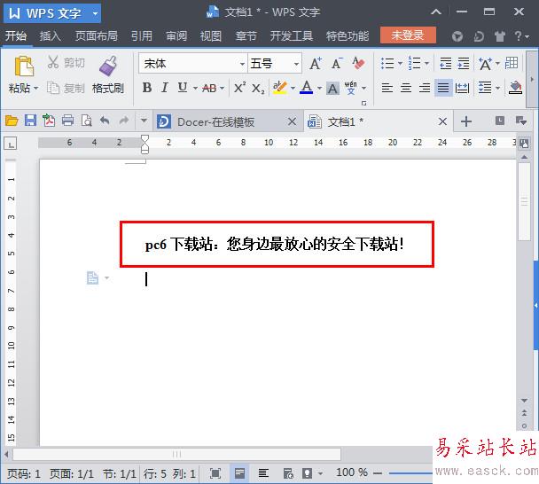Viewport: 539px width, 484px height.
Task: Toggle character shading A button
Action: click(332, 89)
